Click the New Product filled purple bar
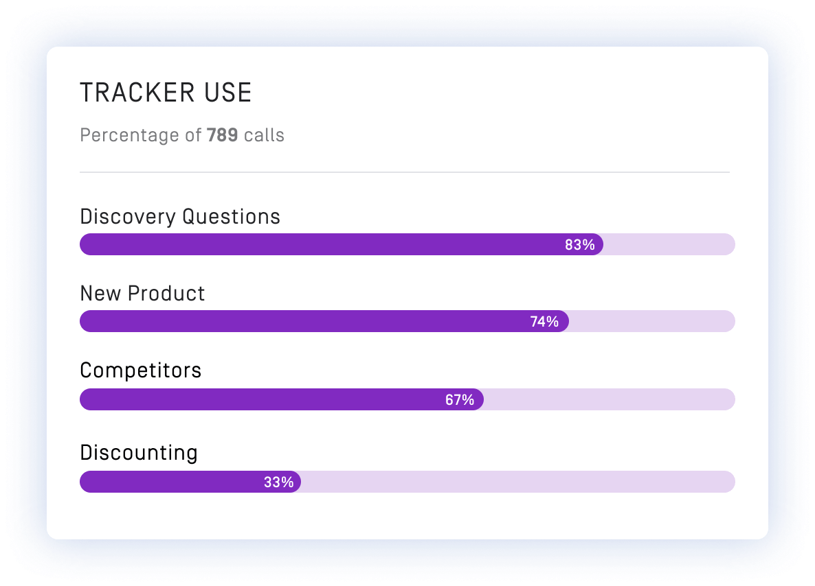 click(324, 321)
